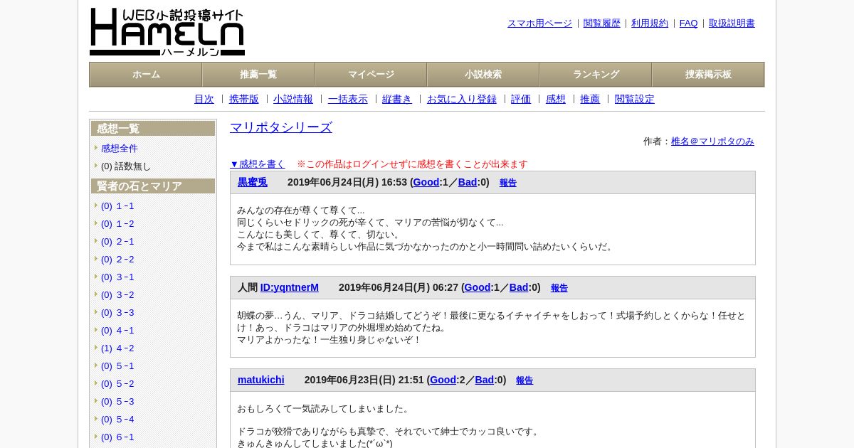Open the マイページ tab
This screenshot has height=448, width=854.
click(371, 75)
